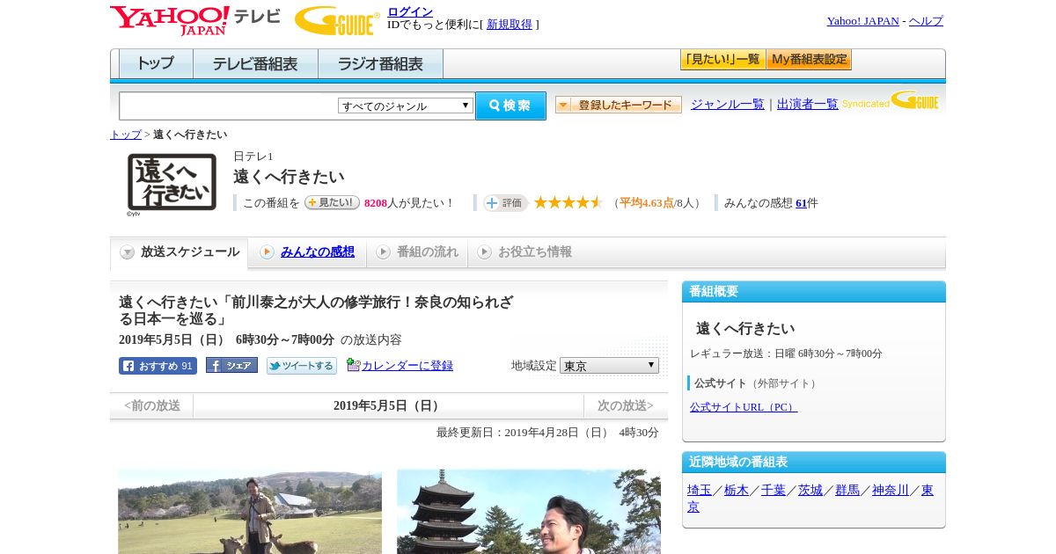This screenshot has width=1056, height=554.
Task: Open the 出演者一覧 link
Action: pos(808,104)
